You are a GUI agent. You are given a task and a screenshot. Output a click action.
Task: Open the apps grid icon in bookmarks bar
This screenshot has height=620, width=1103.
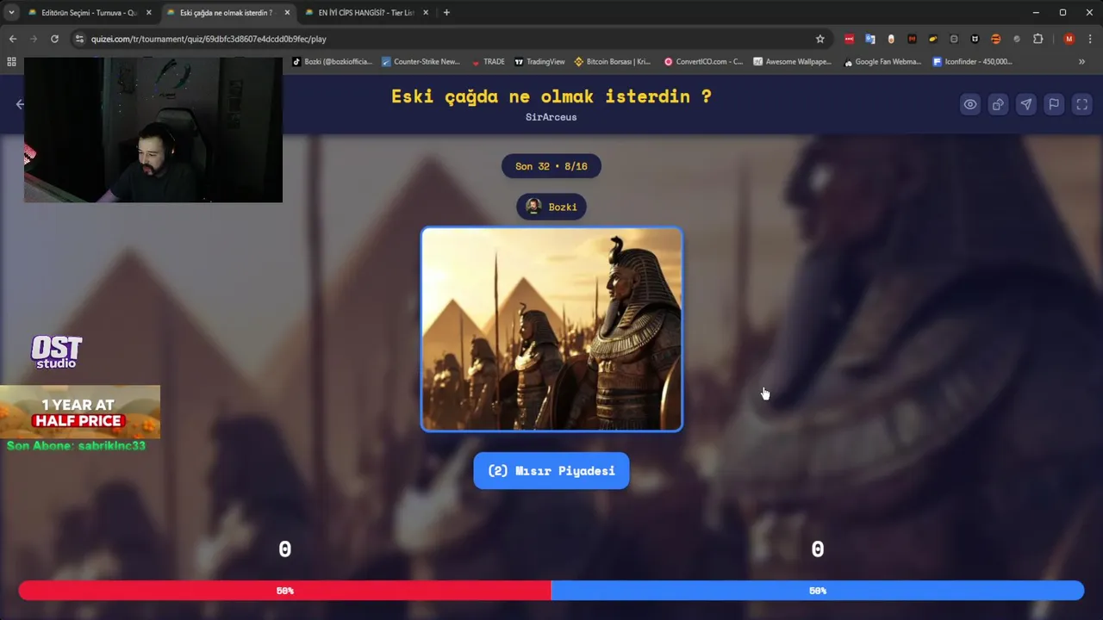(x=11, y=62)
